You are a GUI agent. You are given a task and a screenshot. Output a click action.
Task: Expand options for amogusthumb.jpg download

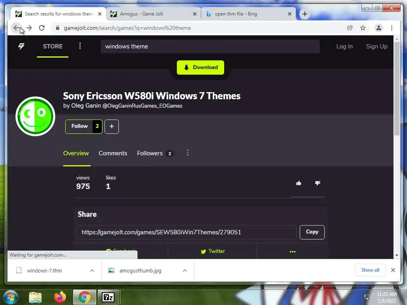pos(185,270)
